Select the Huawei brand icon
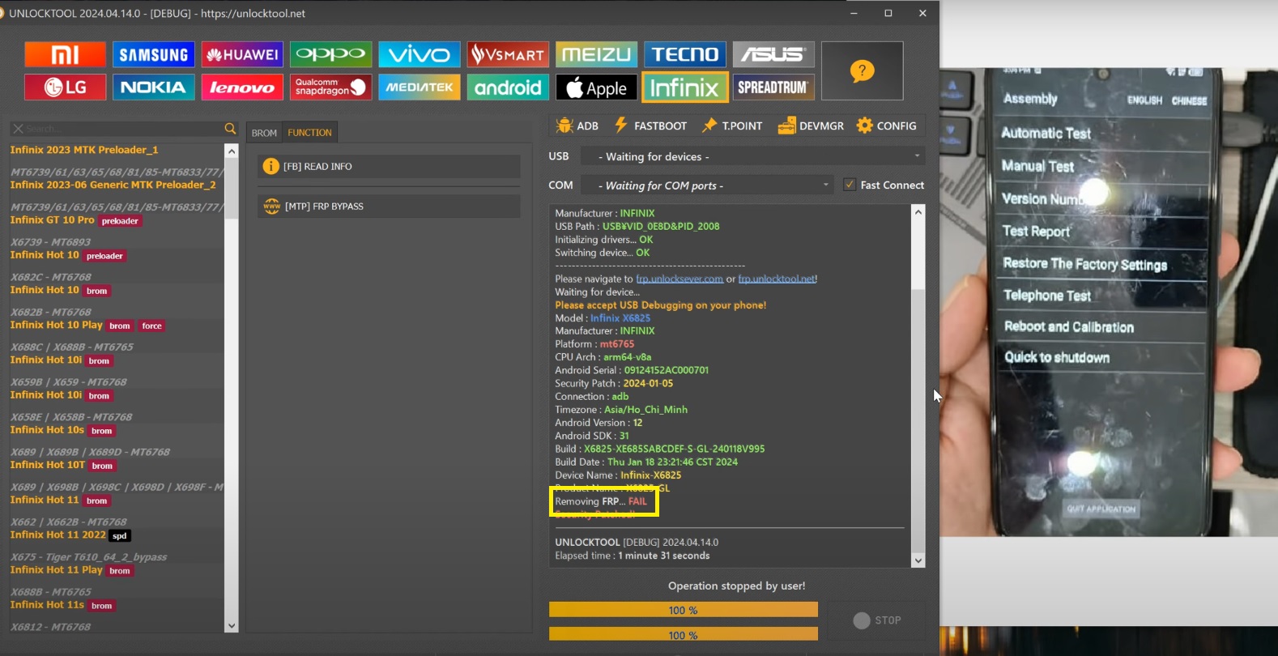Image resolution: width=1278 pixels, height=656 pixels. (x=242, y=54)
